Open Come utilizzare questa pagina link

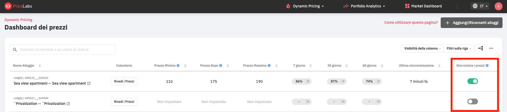[411, 23]
